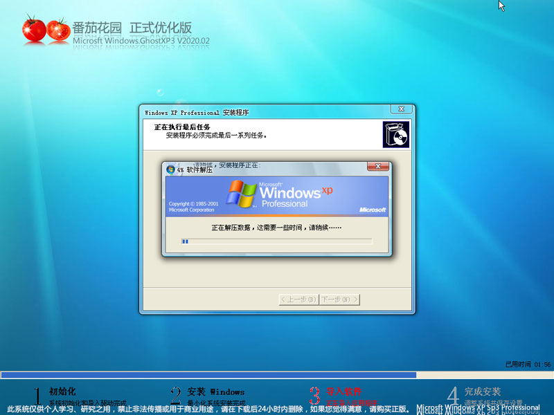The width and height of the screenshot is (554, 415).
Task: Click the 上一步(B) back button
Action: tap(298, 299)
